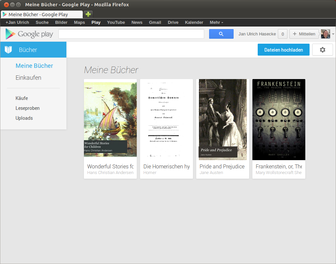Show Käufe in the sidebar
Viewport: 336px width, 264px height.
[x=22, y=98]
